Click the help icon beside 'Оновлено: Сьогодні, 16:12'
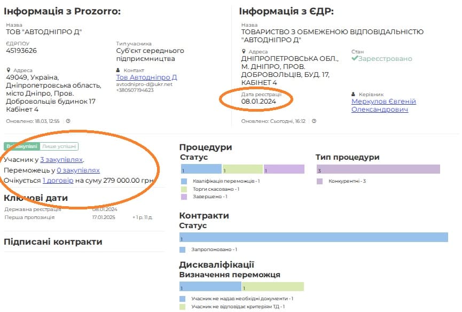Viewport: 462px width, 312px height. (x=314, y=121)
